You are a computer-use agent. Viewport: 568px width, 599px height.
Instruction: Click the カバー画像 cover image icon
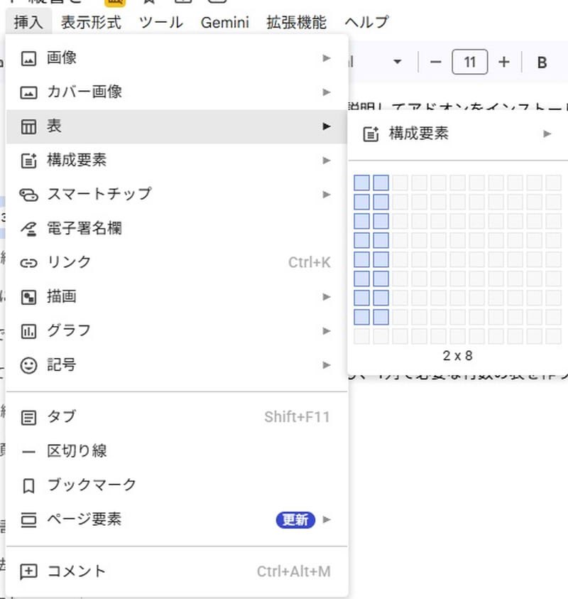click(x=28, y=93)
